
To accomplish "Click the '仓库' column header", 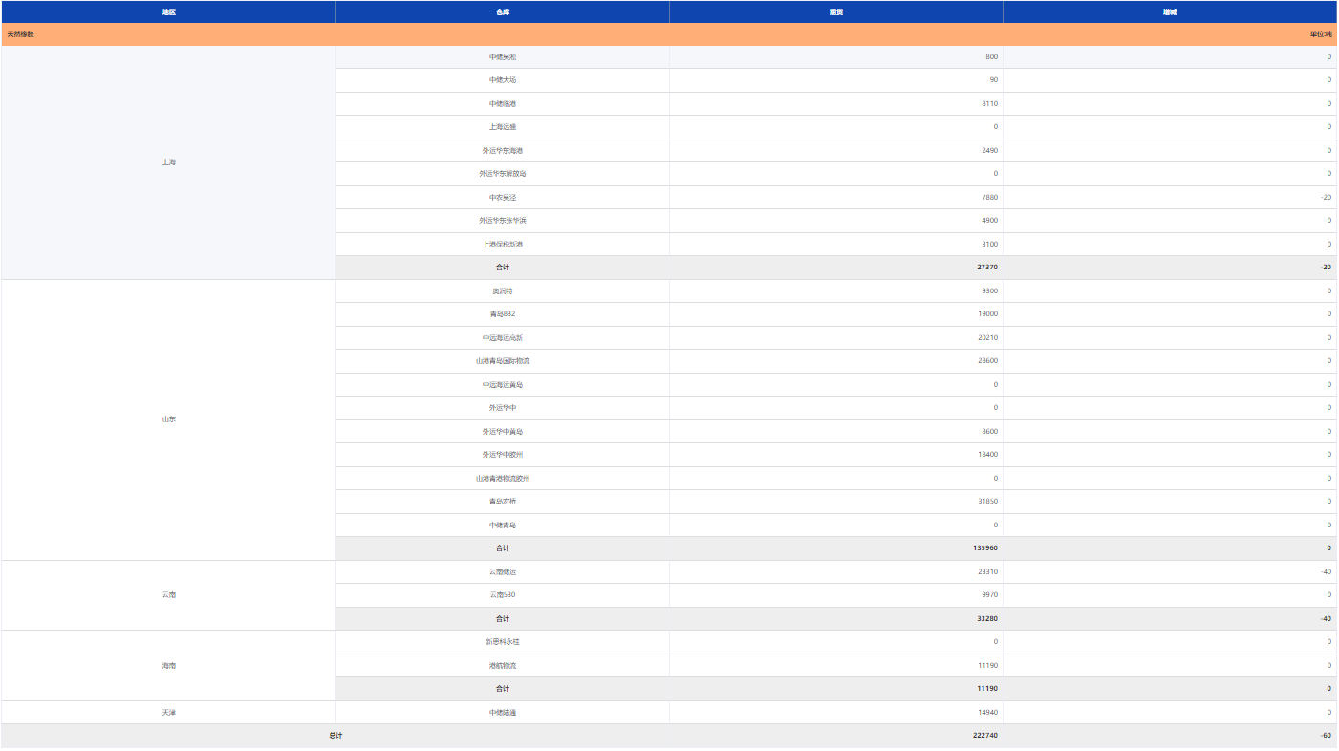I will (x=503, y=11).
